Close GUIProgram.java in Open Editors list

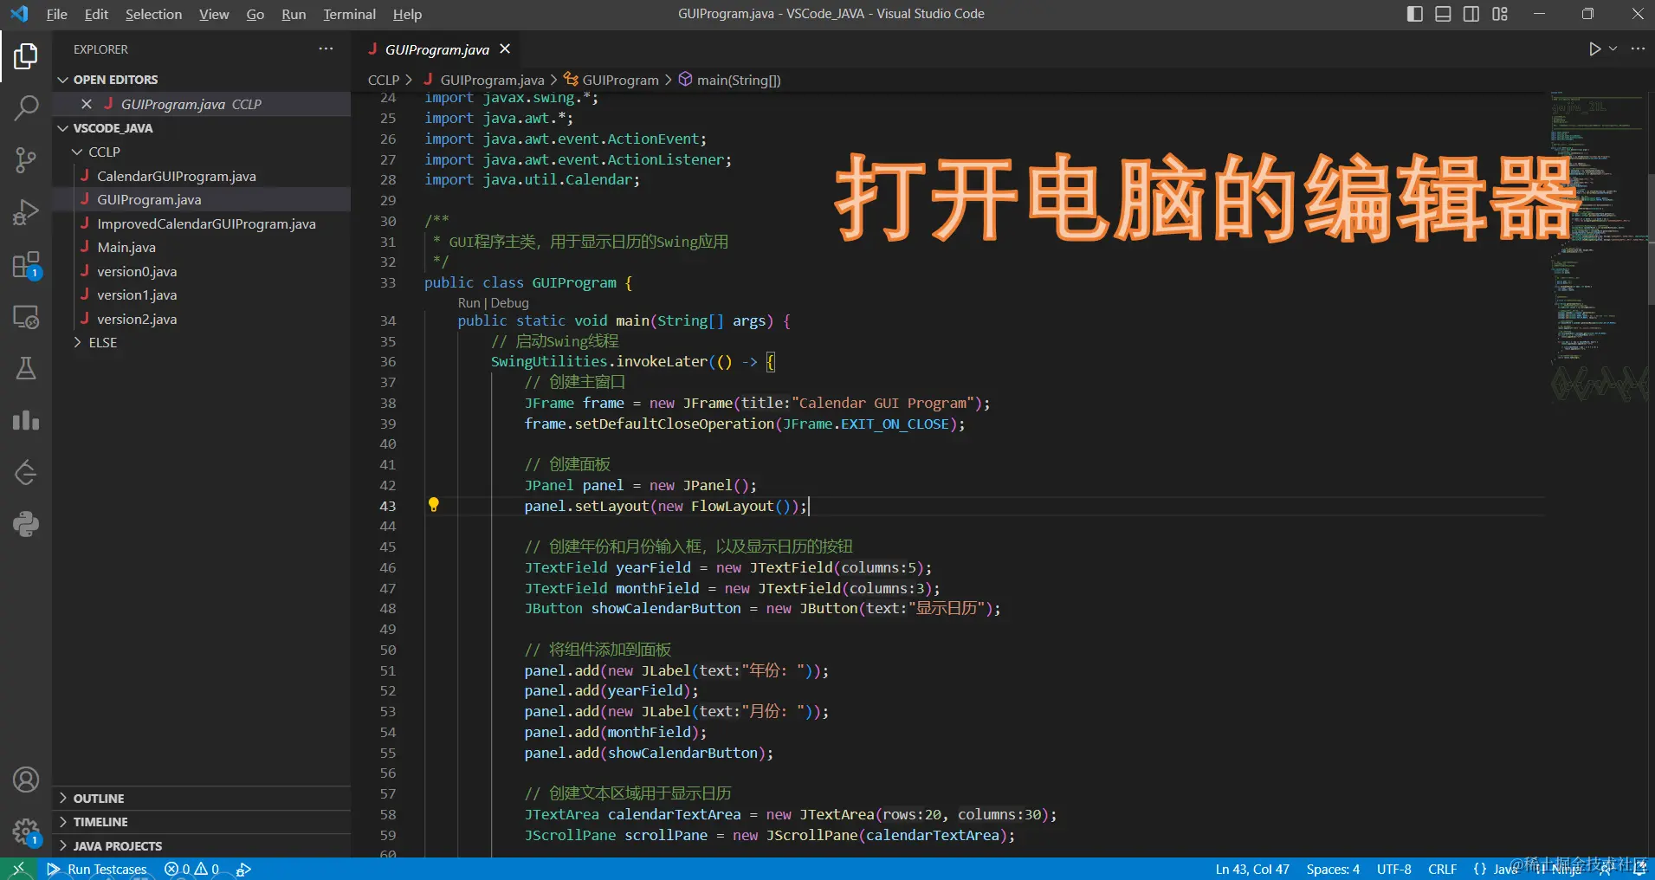pyautogui.click(x=87, y=104)
